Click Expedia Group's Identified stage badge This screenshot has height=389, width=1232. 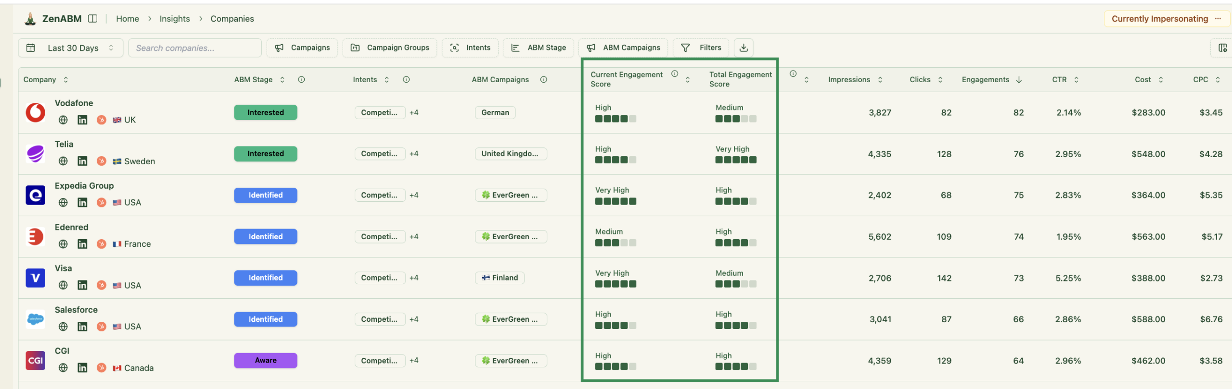[x=266, y=195]
